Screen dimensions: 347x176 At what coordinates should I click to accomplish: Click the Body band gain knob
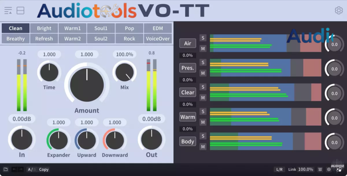click(x=334, y=142)
